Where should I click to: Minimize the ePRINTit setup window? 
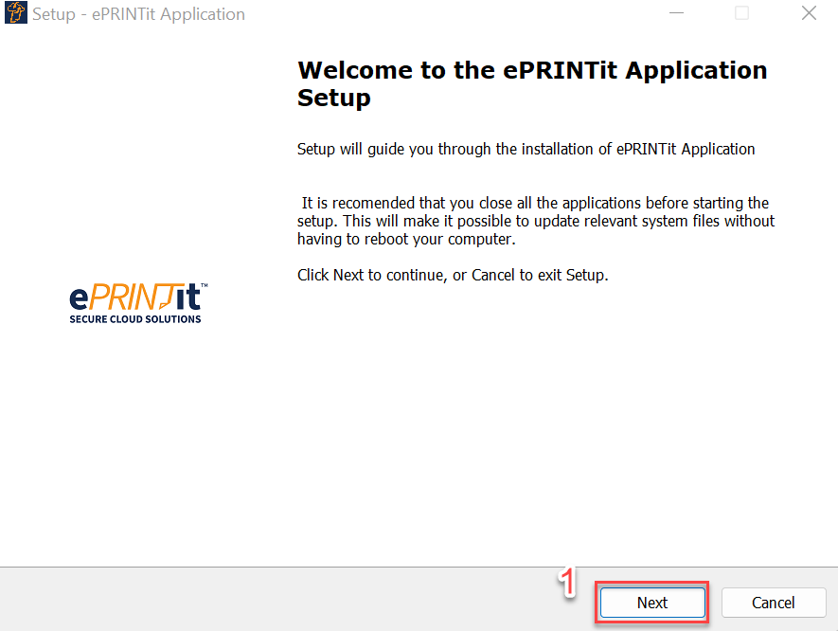(x=676, y=13)
